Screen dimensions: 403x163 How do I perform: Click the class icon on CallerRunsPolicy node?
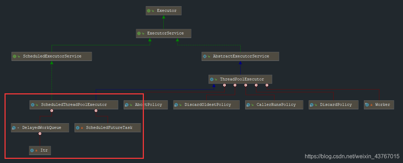tap(248, 104)
